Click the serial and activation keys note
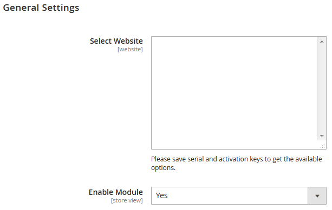This screenshot has height=210, width=332. tap(237, 164)
